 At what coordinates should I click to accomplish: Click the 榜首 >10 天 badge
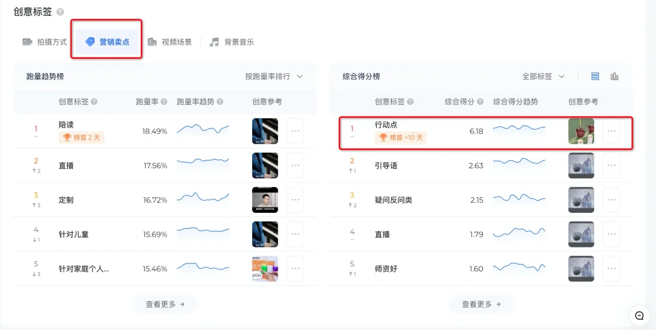[401, 137]
